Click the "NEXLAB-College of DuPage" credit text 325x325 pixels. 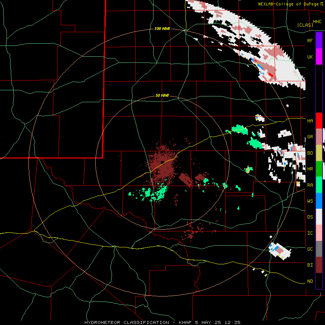(x=288, y=4)
